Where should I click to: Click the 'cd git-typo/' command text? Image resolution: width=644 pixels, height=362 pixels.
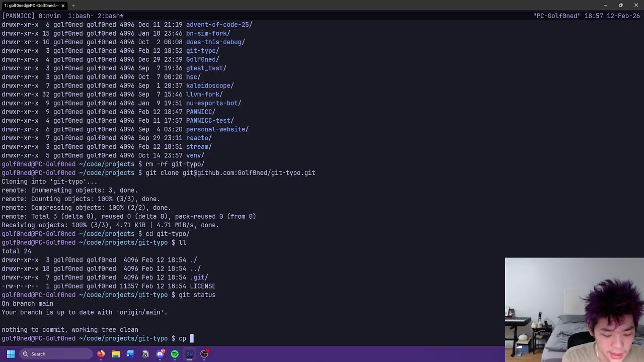[x=168, y=234]
